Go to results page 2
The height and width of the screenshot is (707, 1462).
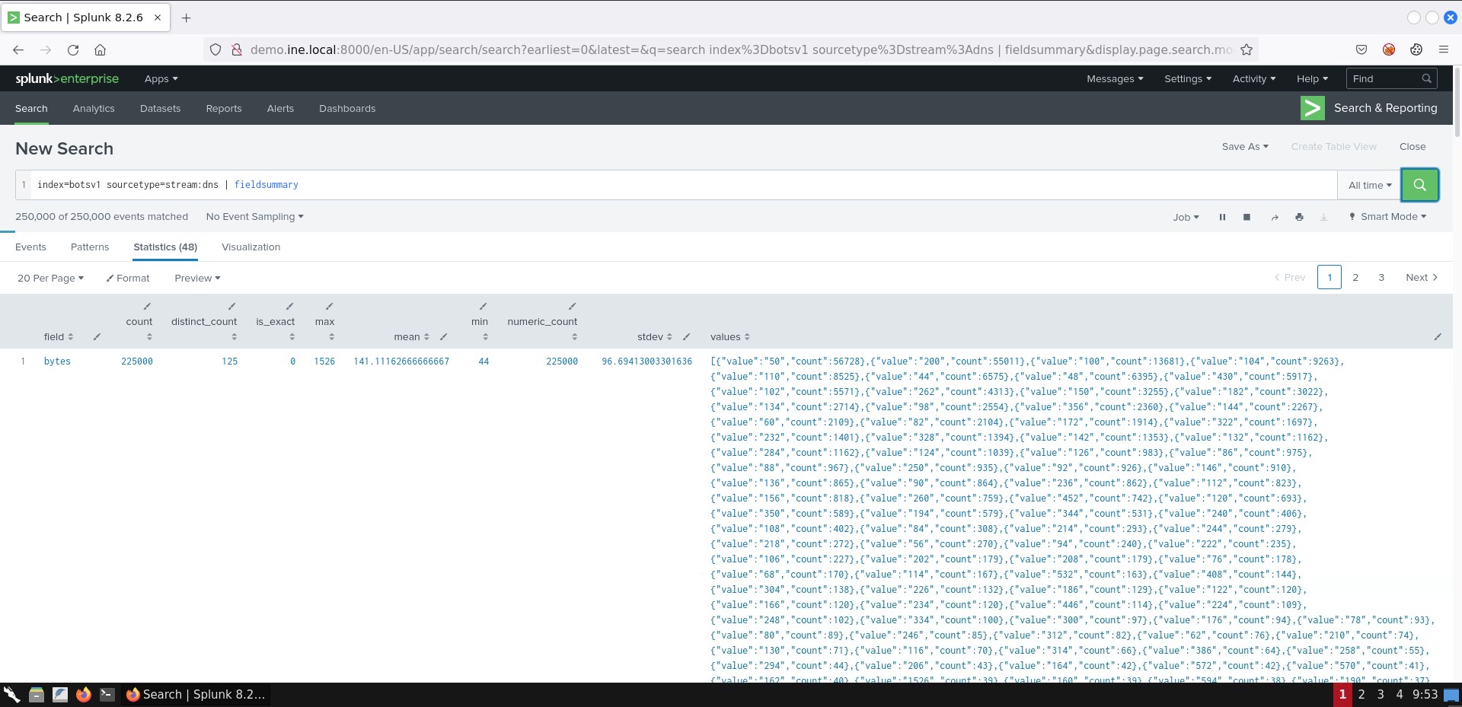[1355, 278]
